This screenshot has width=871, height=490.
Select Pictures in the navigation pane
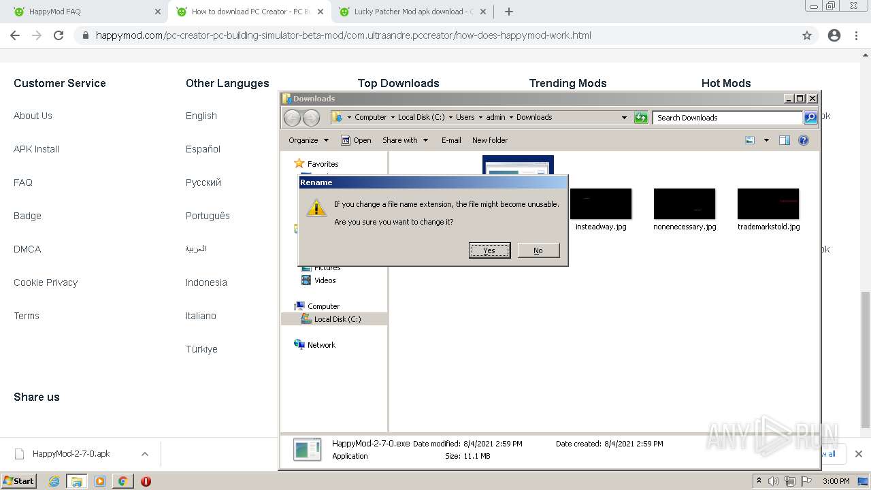[327, 267]
